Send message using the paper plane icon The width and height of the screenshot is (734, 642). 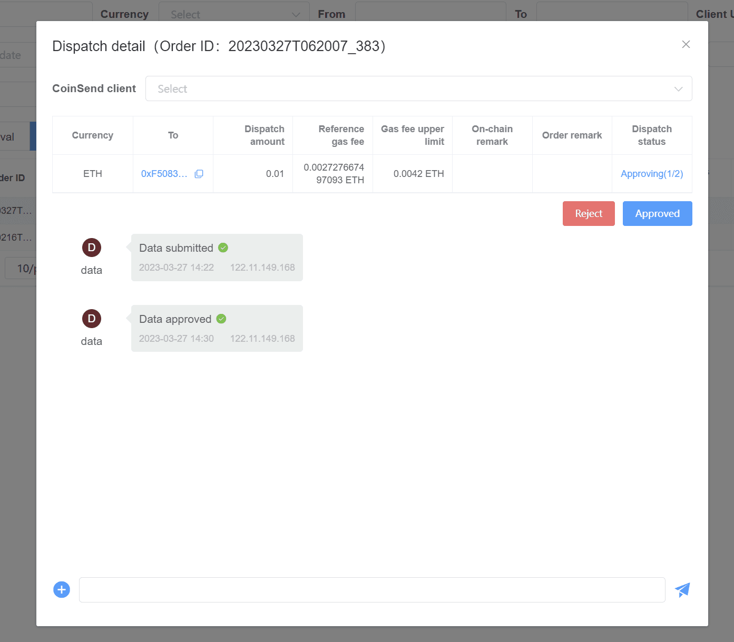[x=682, y=590]
